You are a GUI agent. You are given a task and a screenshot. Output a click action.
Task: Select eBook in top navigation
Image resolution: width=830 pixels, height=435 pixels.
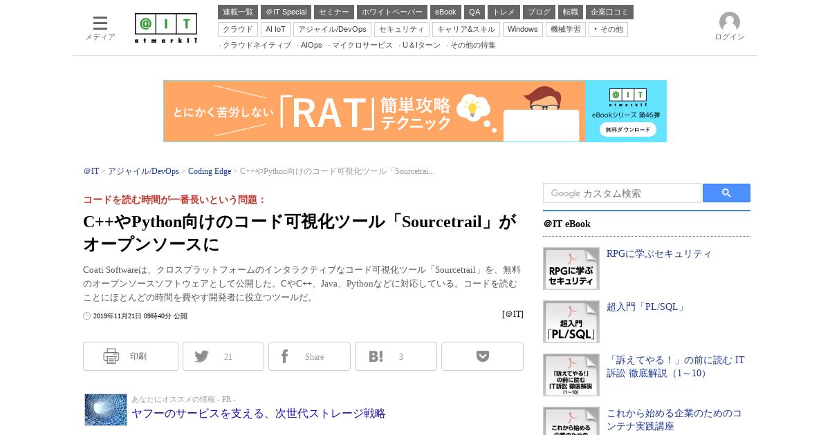(445, 12)
